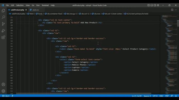Open the Help menu

coord(53,5)
